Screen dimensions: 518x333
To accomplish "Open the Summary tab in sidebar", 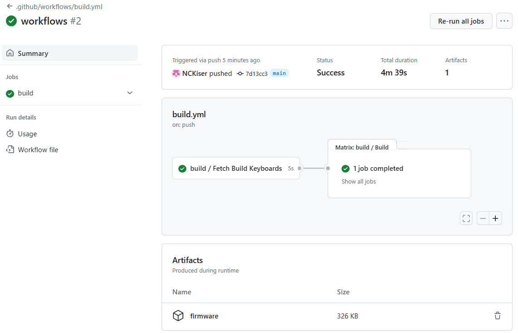I will click(70, 53).
